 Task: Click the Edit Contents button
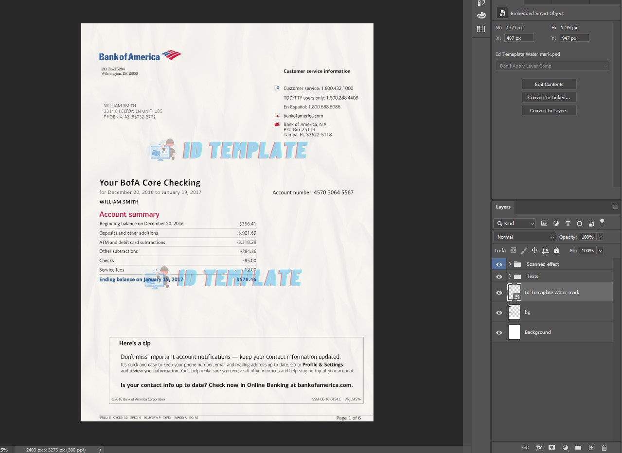tap(549, 84)
